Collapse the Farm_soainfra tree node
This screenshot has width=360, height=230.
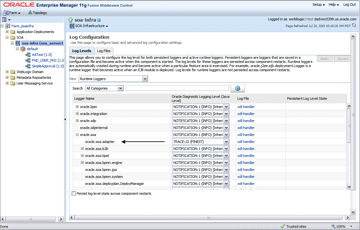pos(2,26)
